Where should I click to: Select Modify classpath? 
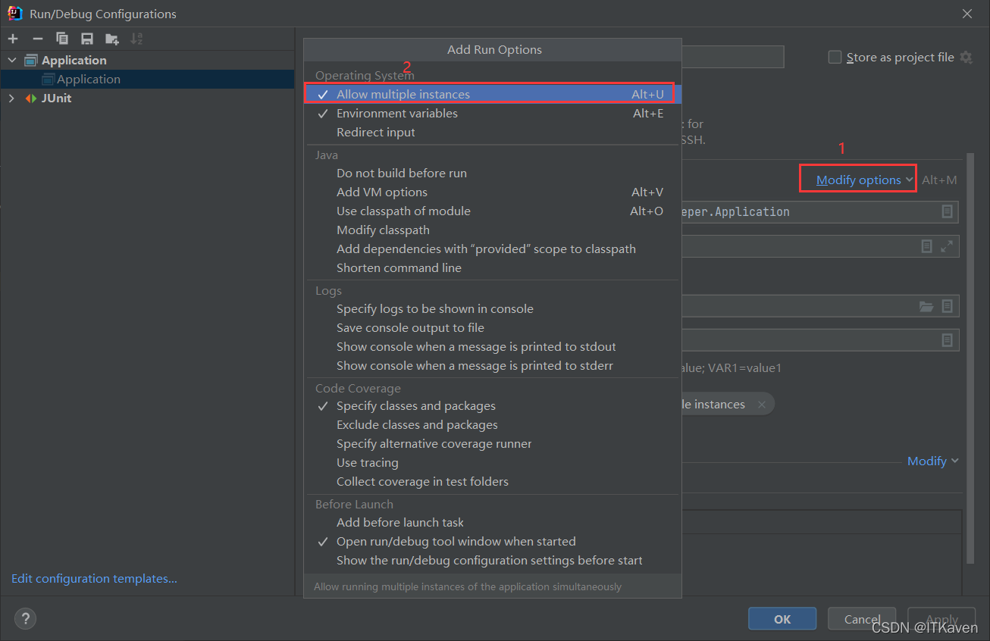pyautogui.click(x=493, y=230)
